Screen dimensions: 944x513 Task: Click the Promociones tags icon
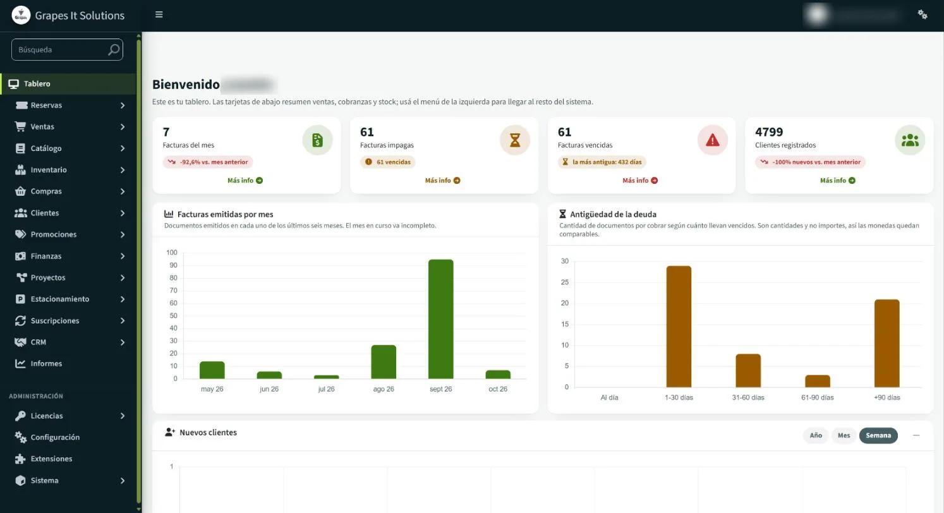pyautogui.click(x=21, y=234)
